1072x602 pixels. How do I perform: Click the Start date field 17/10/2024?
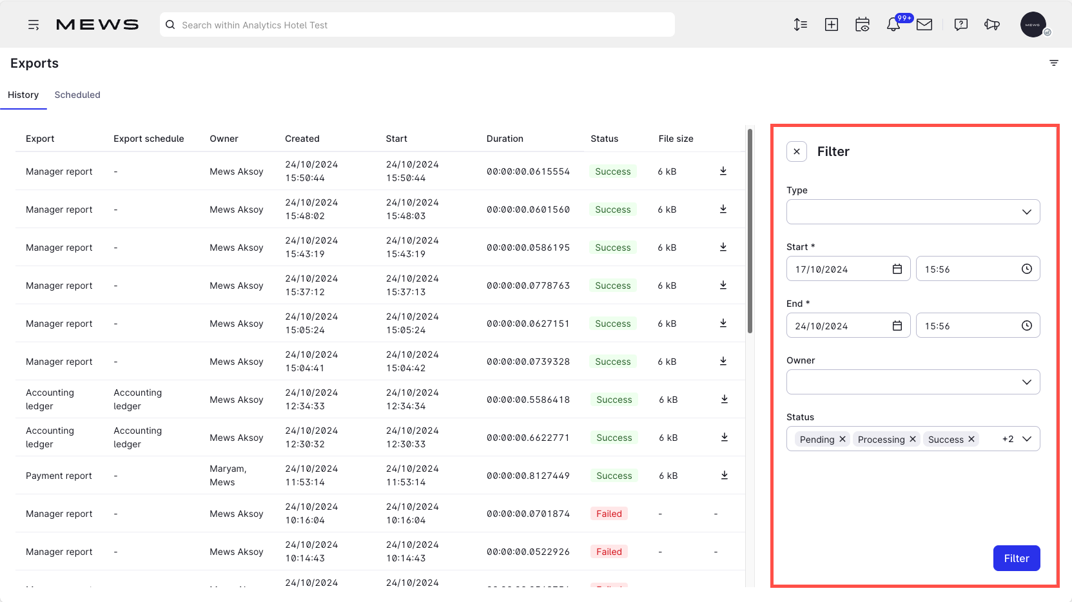[x=848, y=269]
